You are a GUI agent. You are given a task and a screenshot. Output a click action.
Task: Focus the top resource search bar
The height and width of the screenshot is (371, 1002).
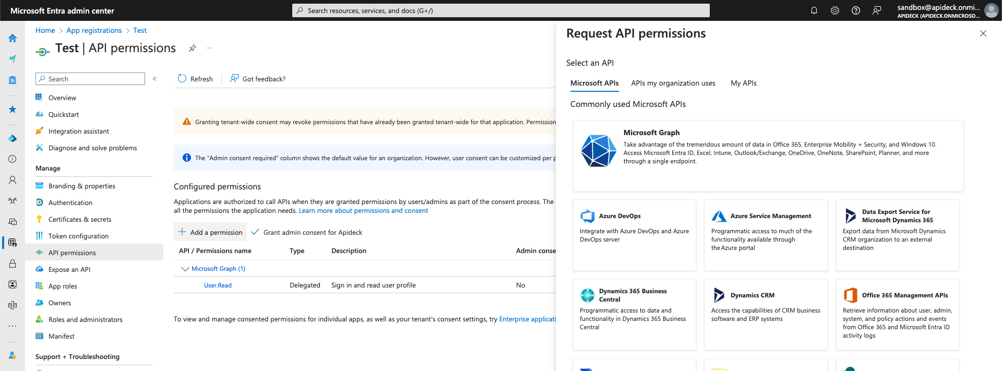click(501, 10)
